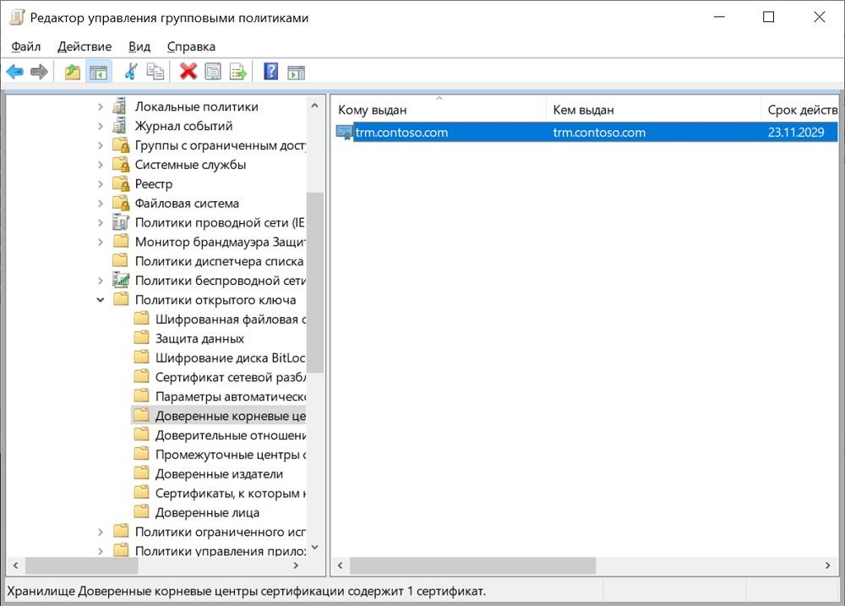
Task: Maximize the Group Policy editor window
Action: pos(768,17)
